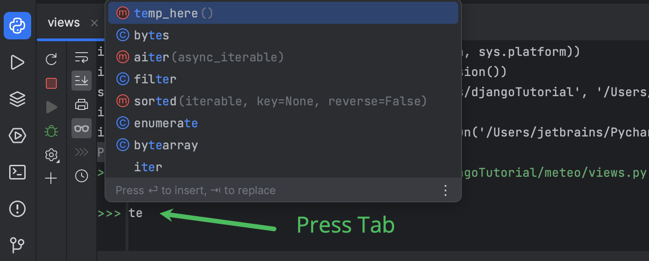
Task: Open the Python Console tool window
Action: click(x=17, y=26)
